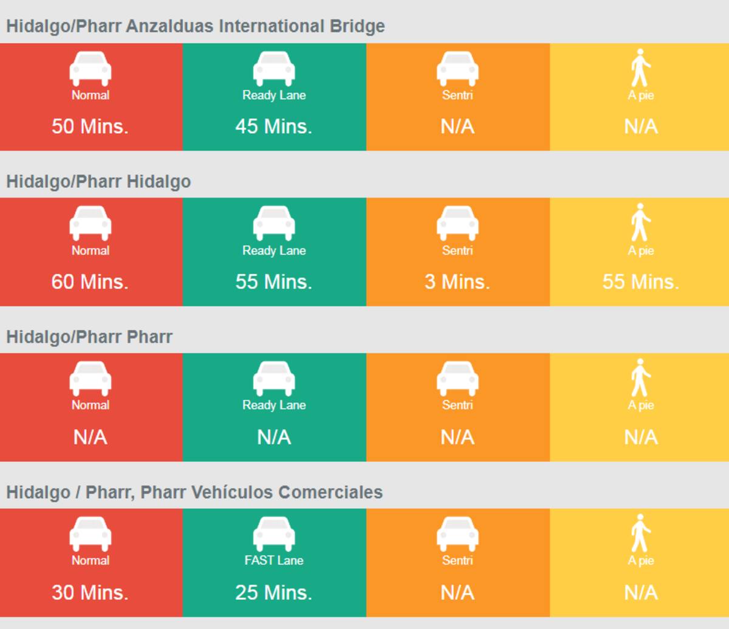This screenshot has height=629, width=729.
Task: Select the 55 Mins. A pie wait time
Action: click(x=641, y=282)
